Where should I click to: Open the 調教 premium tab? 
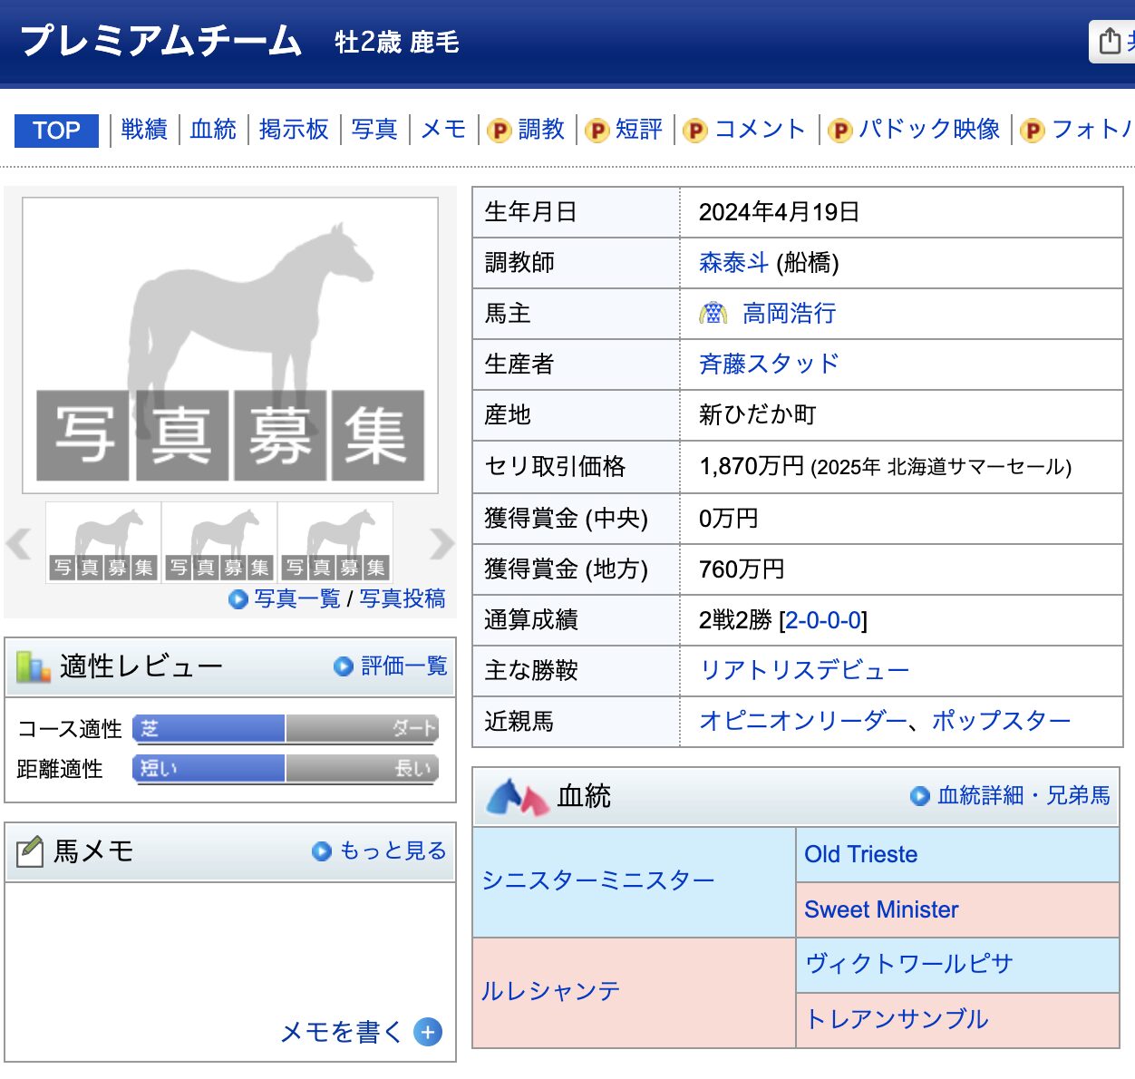click(x=541, y=130)
